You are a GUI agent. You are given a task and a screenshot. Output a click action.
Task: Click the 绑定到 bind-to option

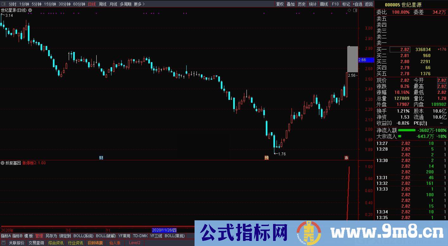(x=65, y=236)
